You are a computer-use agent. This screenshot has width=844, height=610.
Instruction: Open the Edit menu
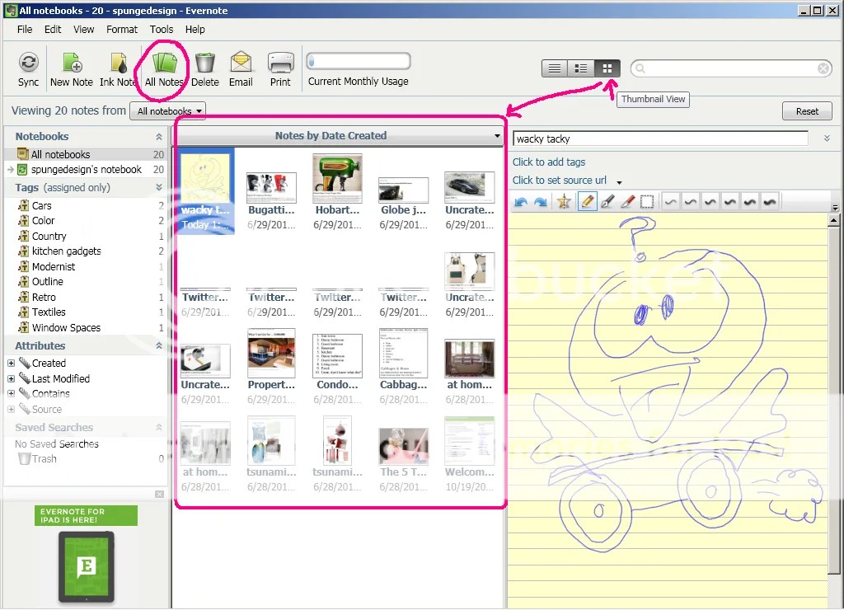coord(53,30)
